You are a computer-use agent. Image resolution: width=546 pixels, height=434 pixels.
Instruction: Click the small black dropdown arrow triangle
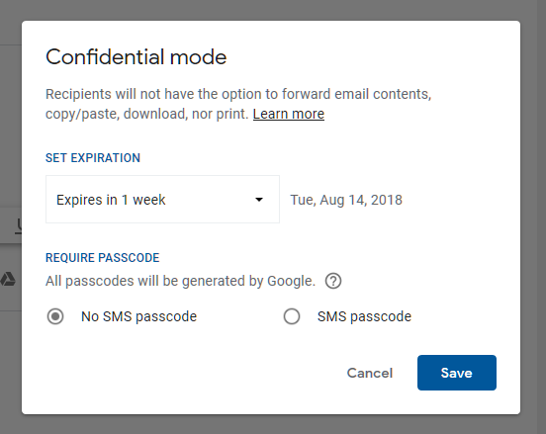pyautogui.click(x=259, y=200)
